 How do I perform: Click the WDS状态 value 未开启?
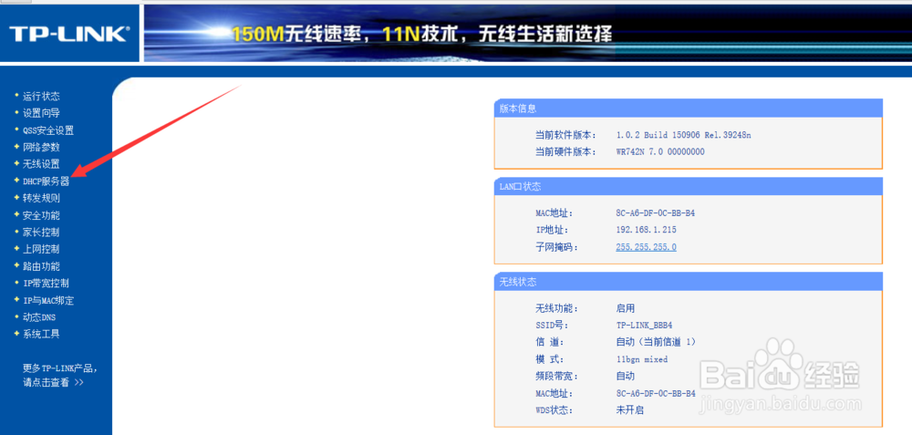click(630, 410)
